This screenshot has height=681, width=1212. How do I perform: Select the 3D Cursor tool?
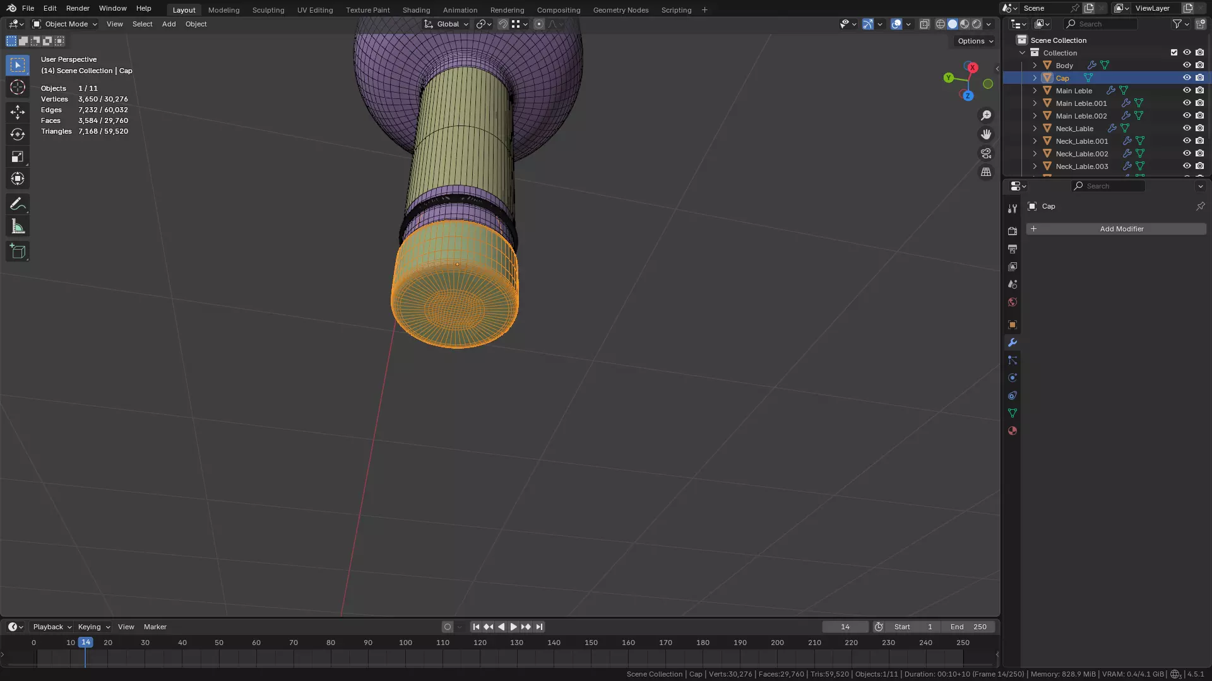point(18,88)
